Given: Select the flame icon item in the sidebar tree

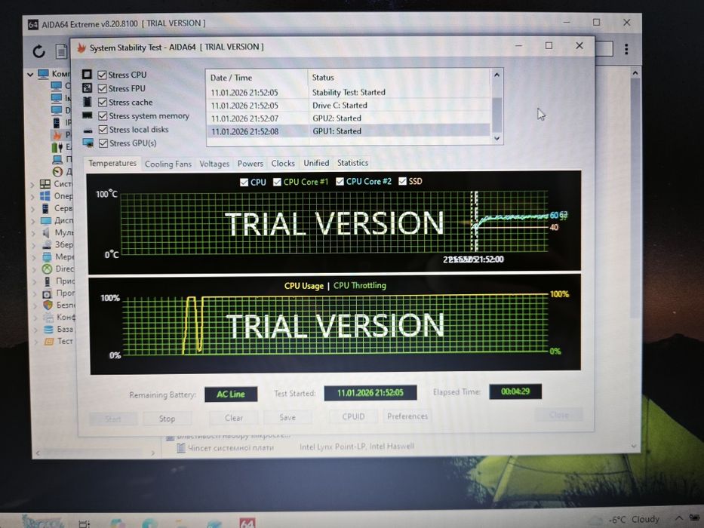Looking at the screenshot, I should 57,135.
